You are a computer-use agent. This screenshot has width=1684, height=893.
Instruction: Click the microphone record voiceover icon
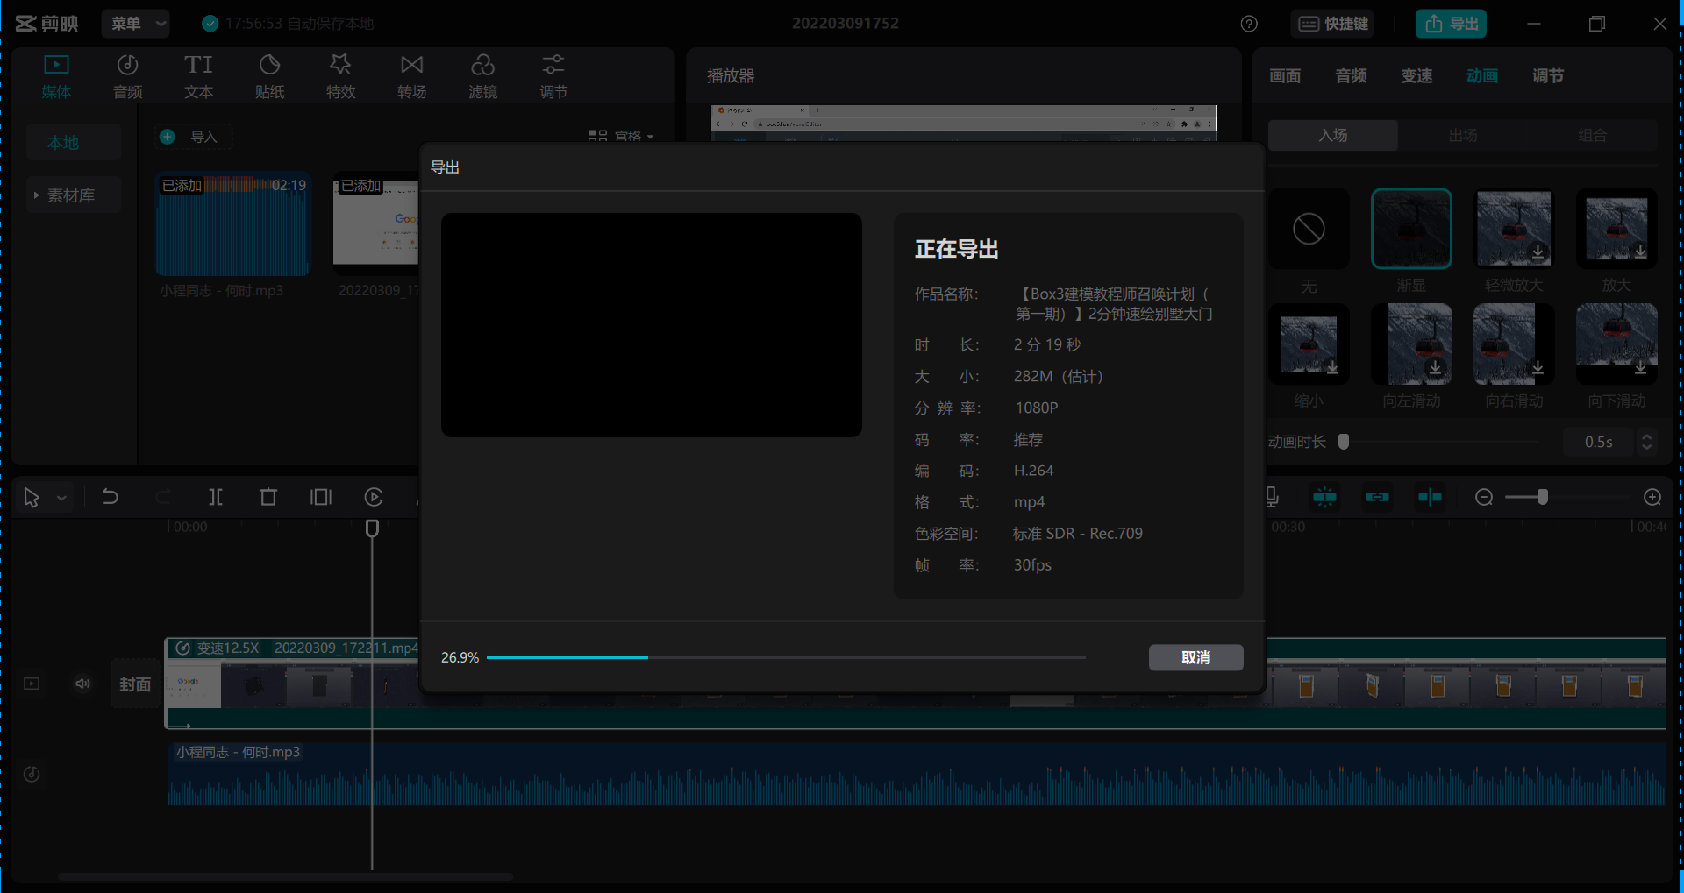(x=1272, y=497)
